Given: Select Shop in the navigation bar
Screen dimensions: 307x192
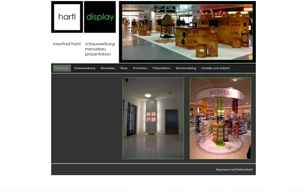Looking at the screenshot, I should click(124, 68).
